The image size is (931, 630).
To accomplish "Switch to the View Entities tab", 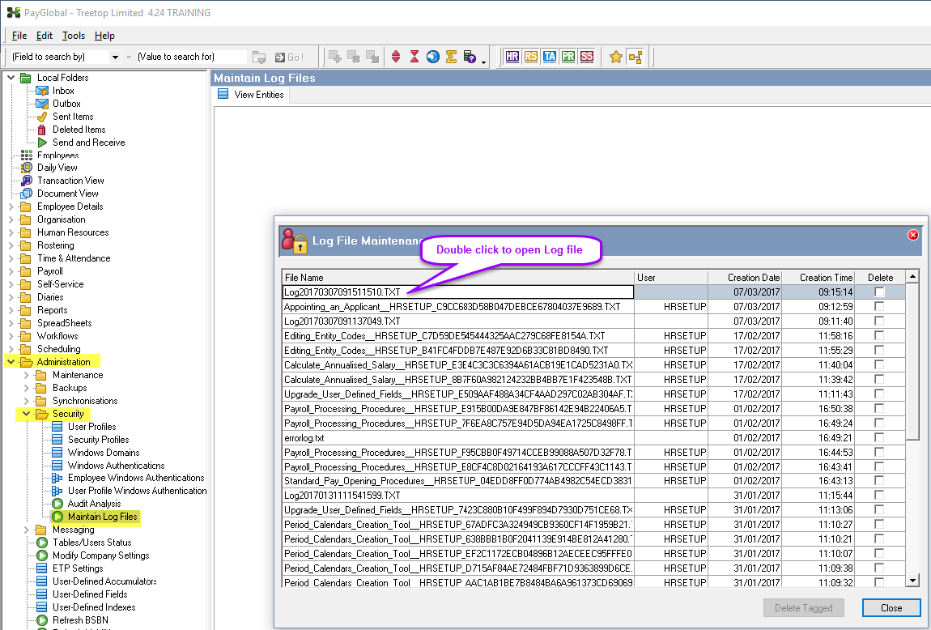I will 251,95.
